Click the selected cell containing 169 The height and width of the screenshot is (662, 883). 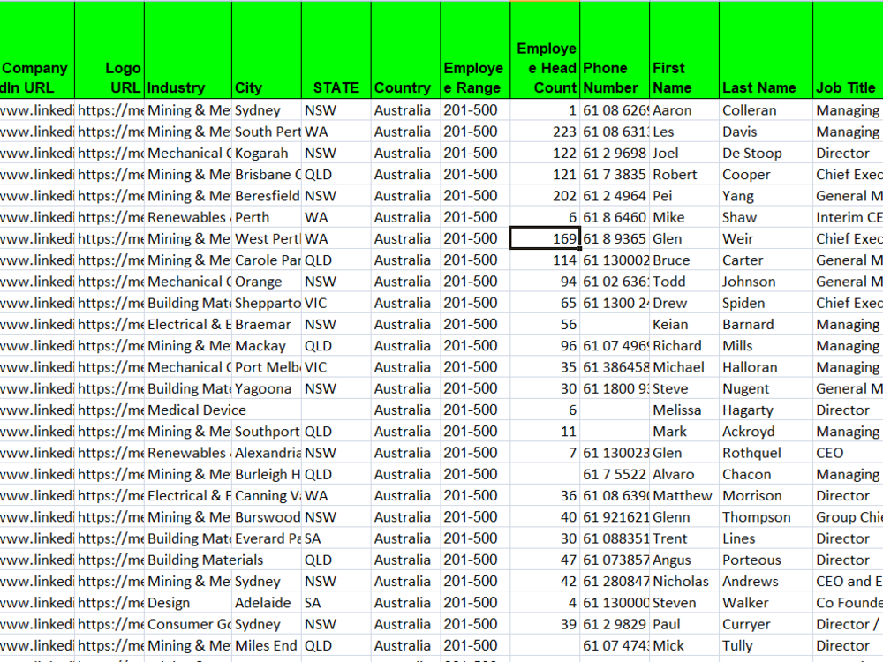click(545, 238)
